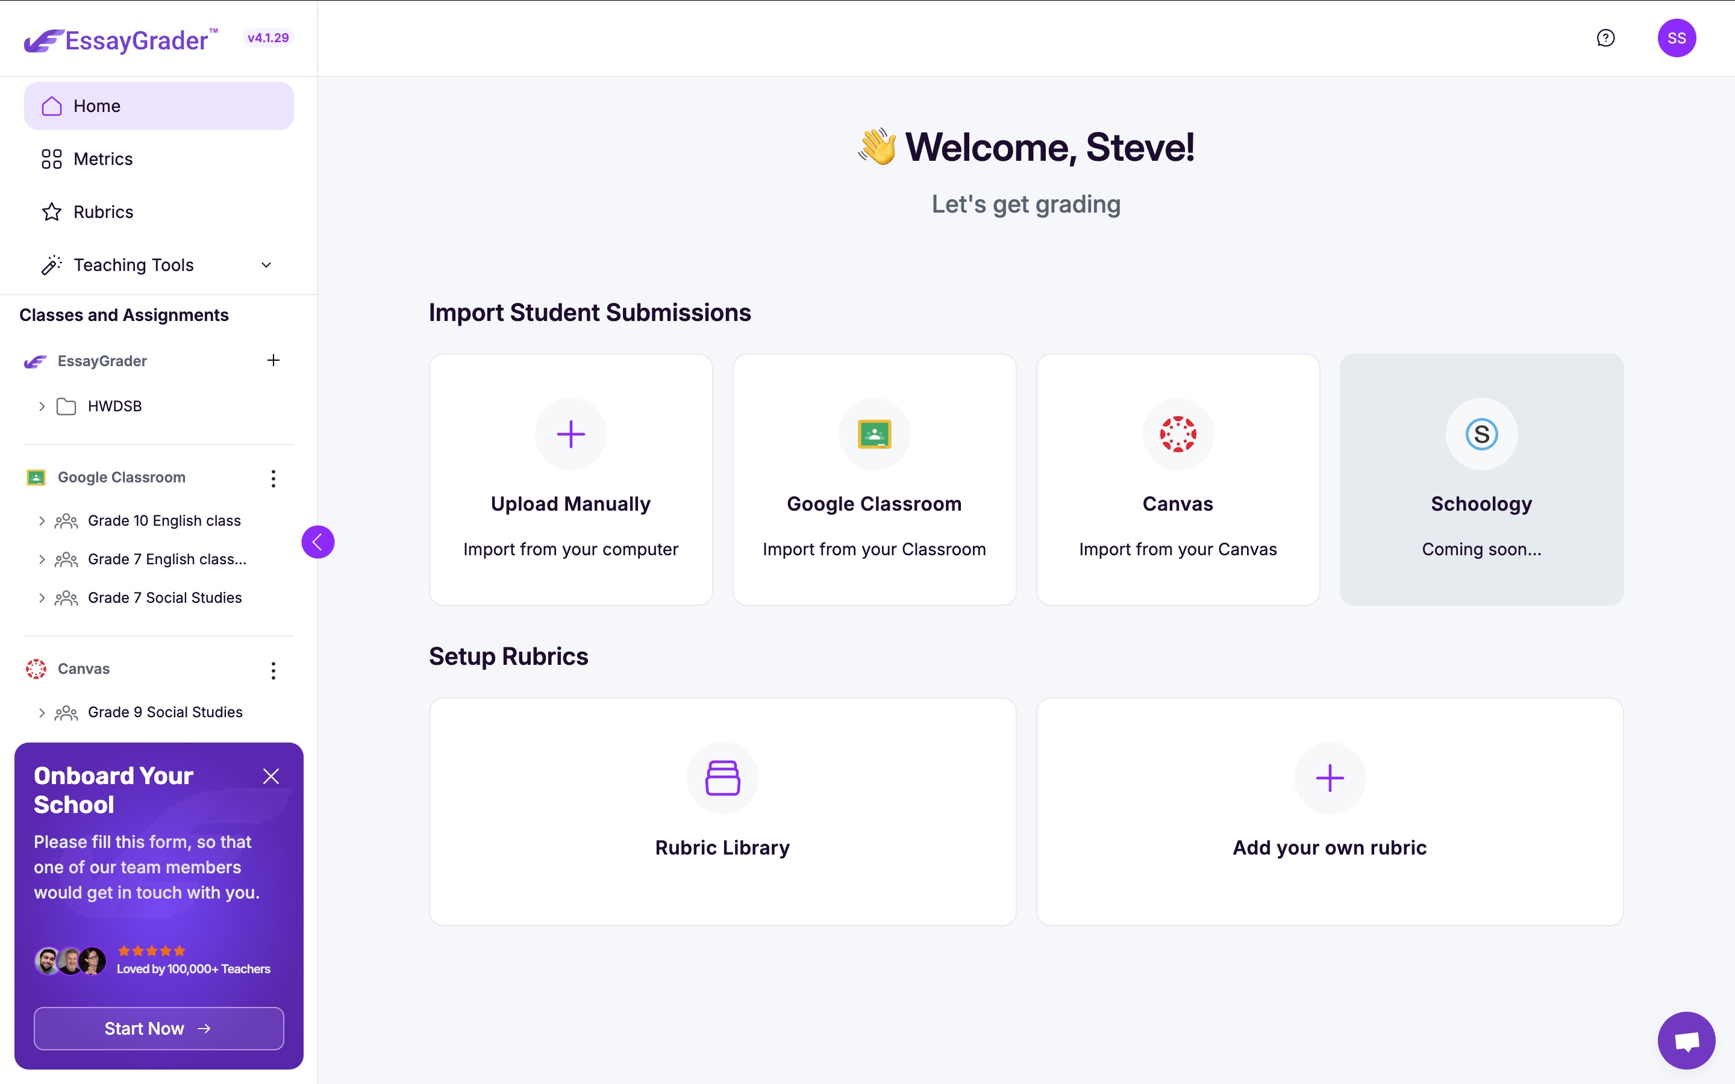Open the Rubric Library card

pyautogui.click(x=722, y=812)
